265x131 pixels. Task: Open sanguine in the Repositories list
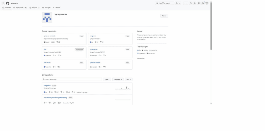(x=47, y=86)
